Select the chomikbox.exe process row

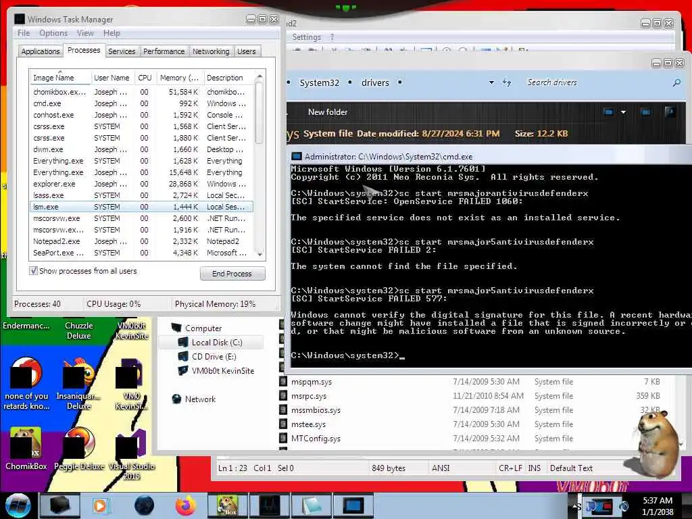[x=141, y=92]
